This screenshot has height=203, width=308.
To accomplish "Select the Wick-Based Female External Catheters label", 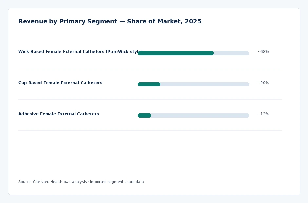I will pos(81,52).
